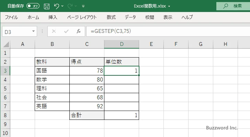Click the score cell with 78
The height and width of the screenshot is (137, 250).
[87, 71]
